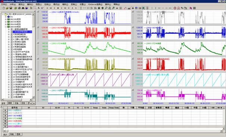
Task: Click the green open-folder toolbar icon
Action: coord(16,8)
